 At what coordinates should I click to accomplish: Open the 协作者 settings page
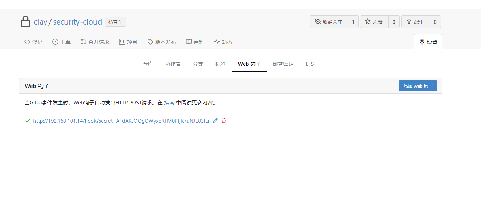pos(173,64)
